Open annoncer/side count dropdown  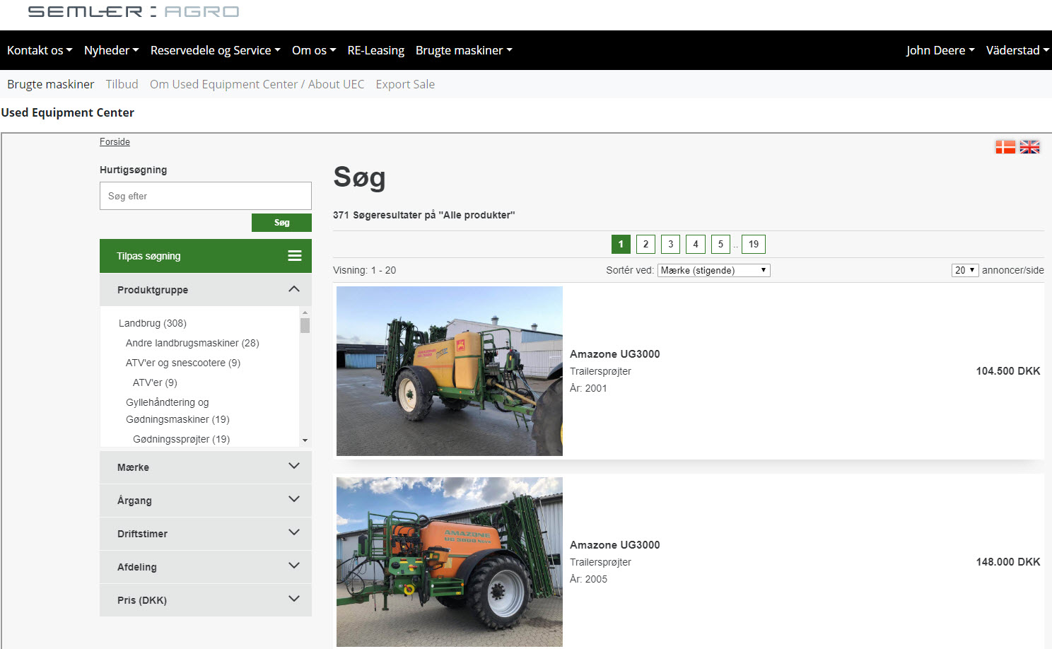tap(964, 270)
